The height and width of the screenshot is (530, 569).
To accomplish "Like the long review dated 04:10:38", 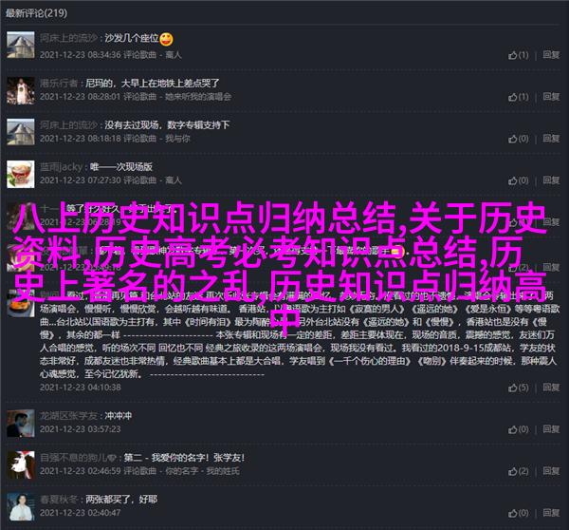I will 518,388.
